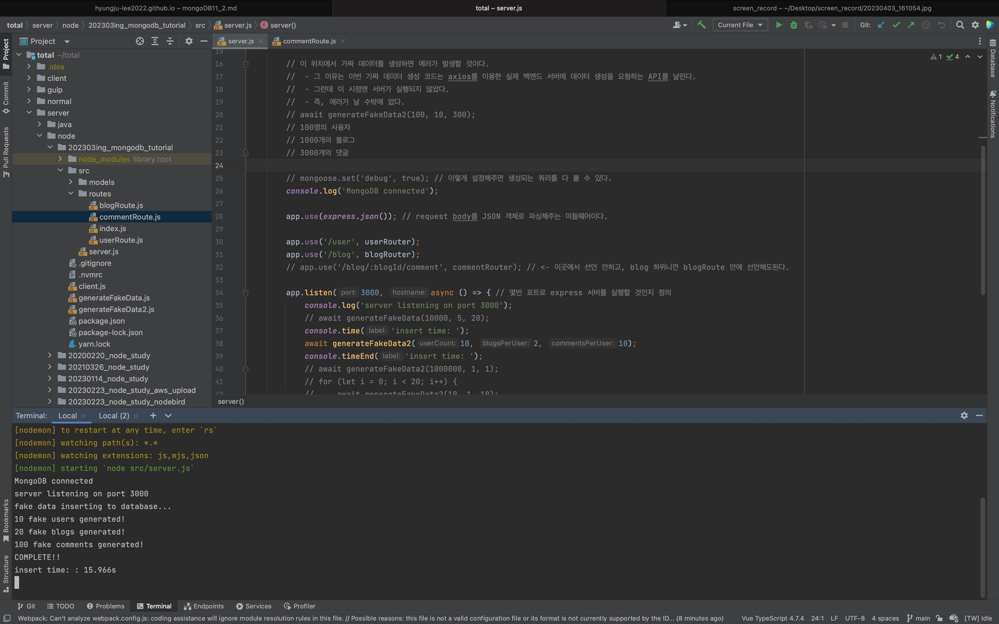Open blogRoute.js in project tree

[x=121, y=205]
